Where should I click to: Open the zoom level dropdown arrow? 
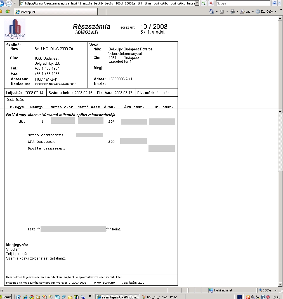(275, 290)
